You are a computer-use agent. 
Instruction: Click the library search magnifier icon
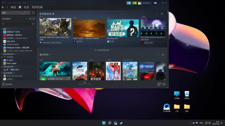(3, 24)
